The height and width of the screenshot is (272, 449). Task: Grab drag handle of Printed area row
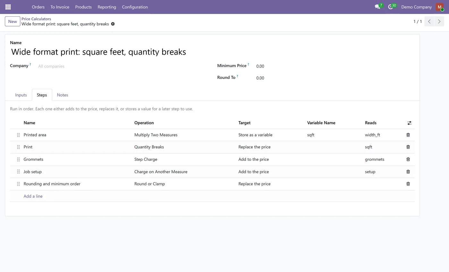pos(18,135)
